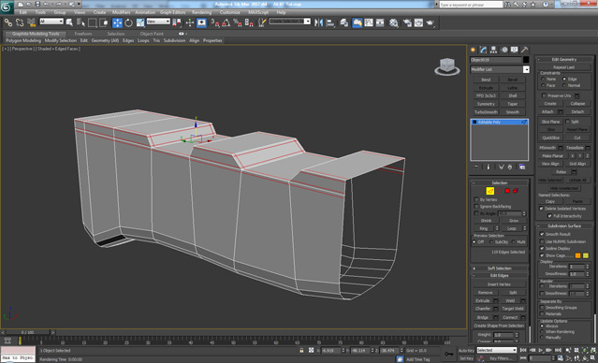Image resolution: width=598 pixels, height=363 pixels.
Task: Click the Chamfer button in Edit Edges
Action: (483, 309)
